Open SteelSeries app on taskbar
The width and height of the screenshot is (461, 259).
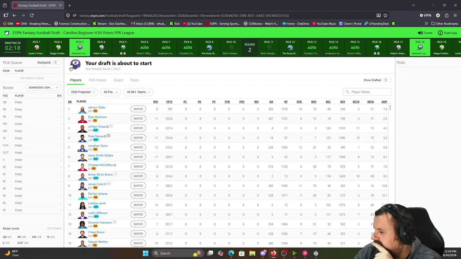[316, 253]
